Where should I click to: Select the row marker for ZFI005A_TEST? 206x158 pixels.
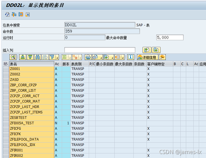coord(6,123)
